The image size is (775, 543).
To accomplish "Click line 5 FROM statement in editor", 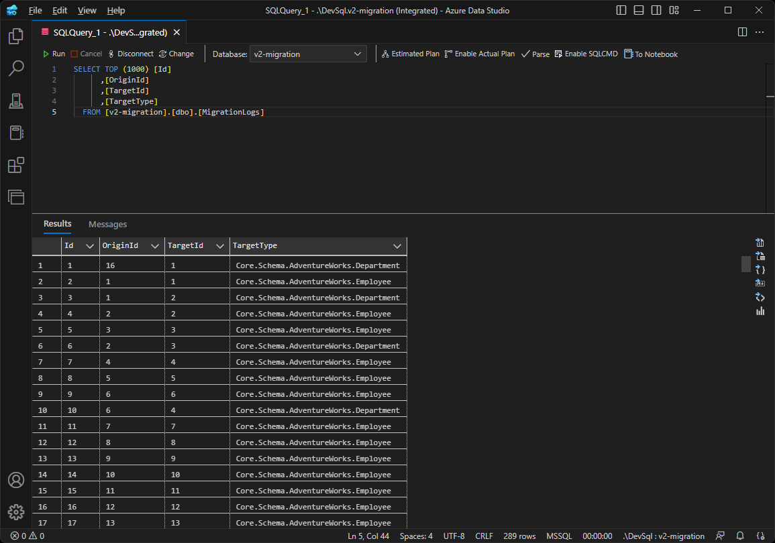I will (173, 112).
